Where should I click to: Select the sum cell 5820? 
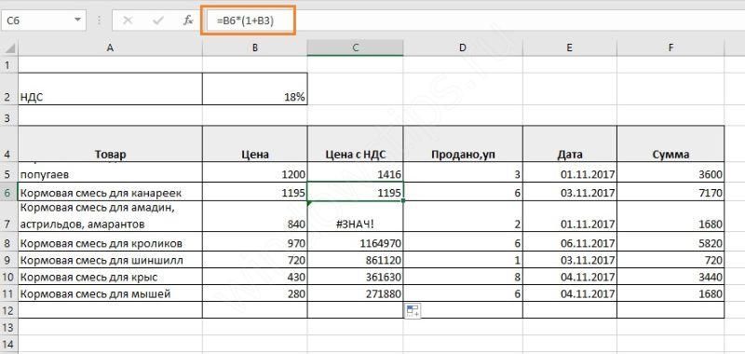670,242
